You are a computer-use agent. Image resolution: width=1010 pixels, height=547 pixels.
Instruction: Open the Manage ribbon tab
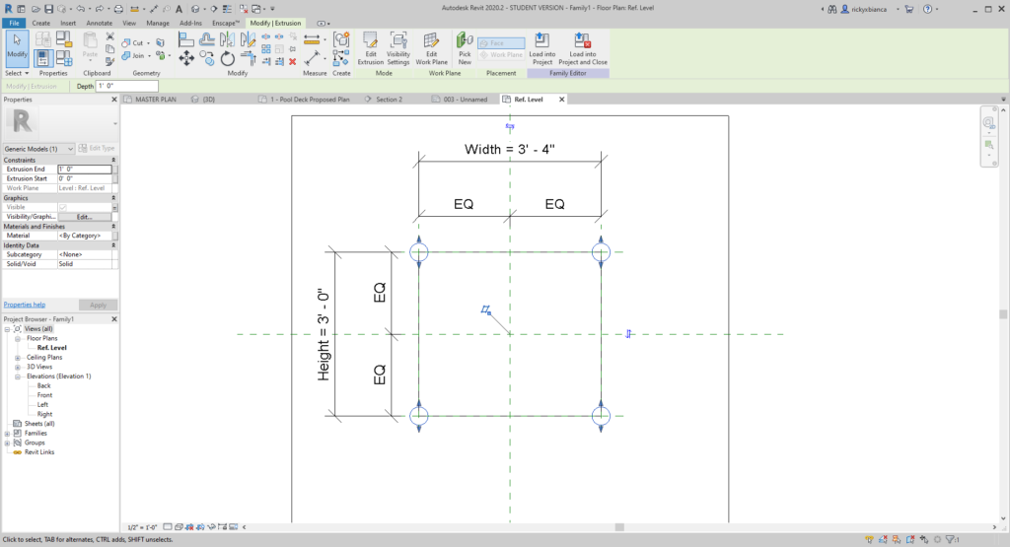click(x=157, y=24)
